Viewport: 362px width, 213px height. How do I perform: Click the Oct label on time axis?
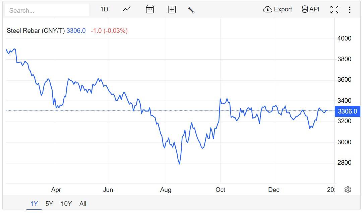pyautogui.click(x=220, y=190)
